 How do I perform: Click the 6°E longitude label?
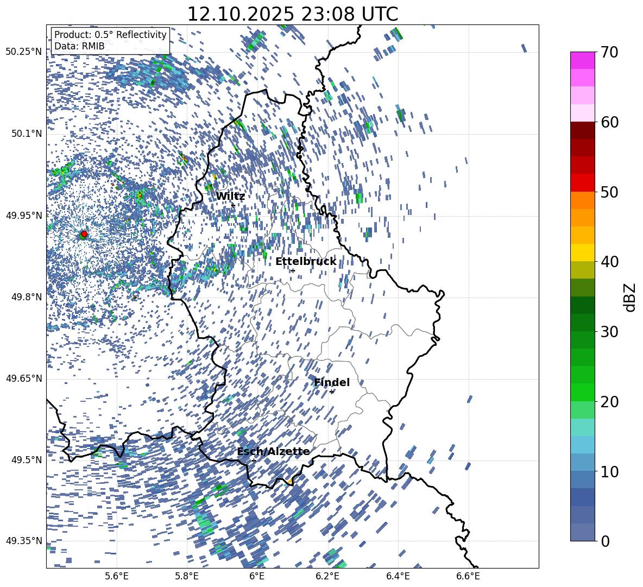click(x=257, y=576)
